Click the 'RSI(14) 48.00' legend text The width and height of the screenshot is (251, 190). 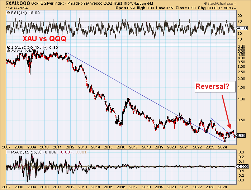[x=25, y=13]
